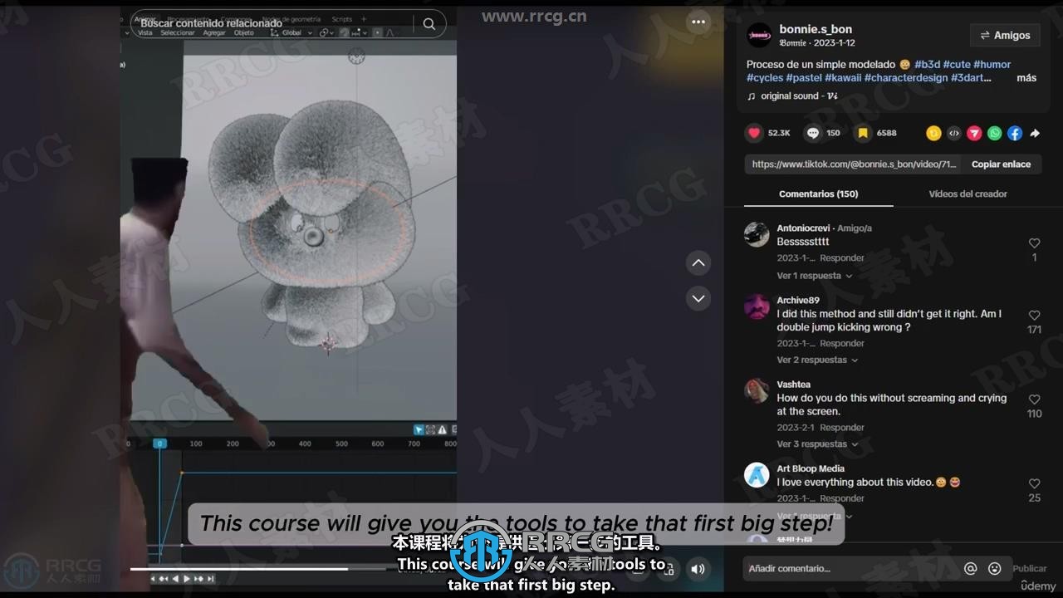
Task: Reply to Archive89's comment via Responder
Action: 842,343
